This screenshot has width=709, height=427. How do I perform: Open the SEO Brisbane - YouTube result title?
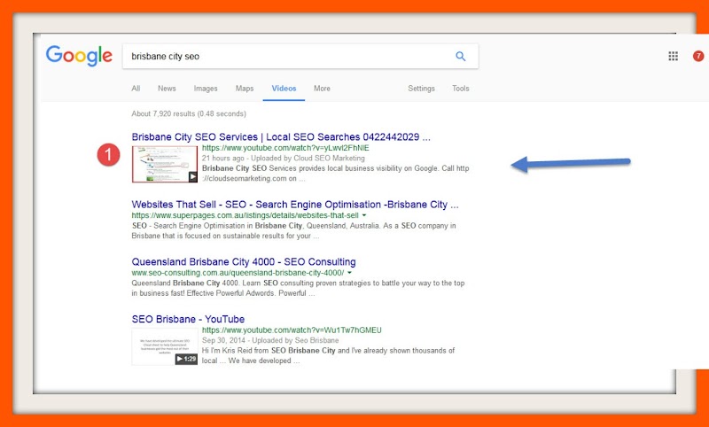[x=188, y=319]
